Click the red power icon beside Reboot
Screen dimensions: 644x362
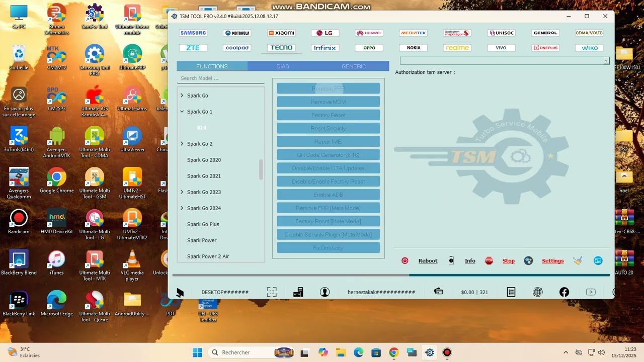click(405, 261)
